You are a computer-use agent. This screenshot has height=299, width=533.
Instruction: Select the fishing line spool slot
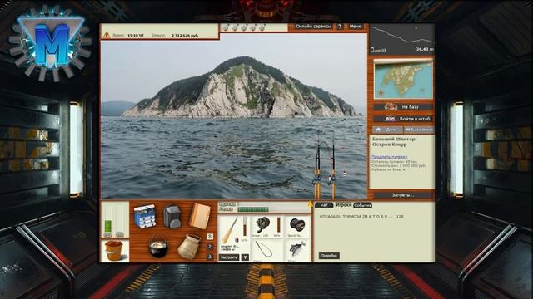[297, 226]
